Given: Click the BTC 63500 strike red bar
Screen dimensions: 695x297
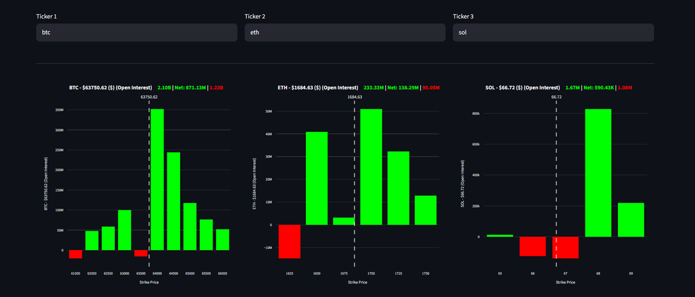Looking at the screenshot, I should (141, 253).
